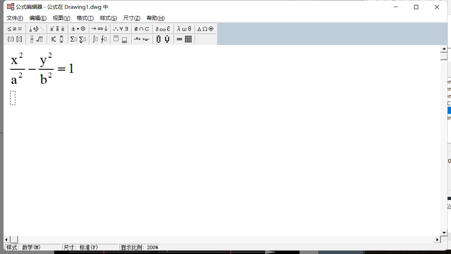
Task: Open the labeled arrow templates palette
Action: click(x=142, y=39)
